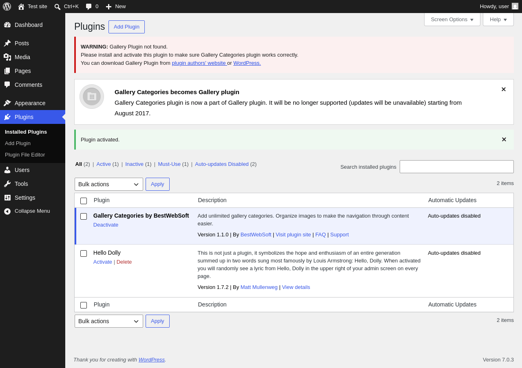Focus the Search installed plugins field
Viewport: 522px width, 368px height.
[457, 167]
